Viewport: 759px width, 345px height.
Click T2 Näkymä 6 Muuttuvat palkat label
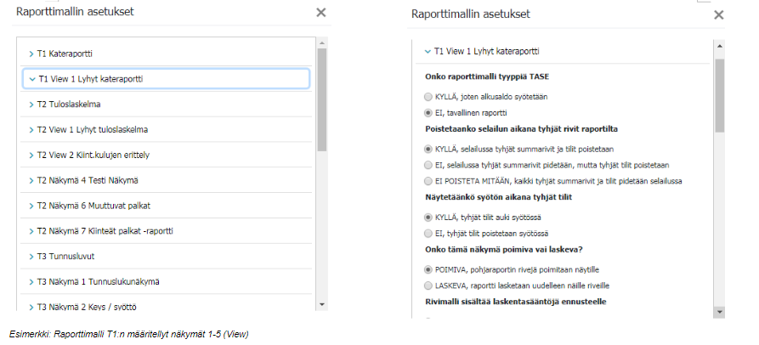click(93, 206)
